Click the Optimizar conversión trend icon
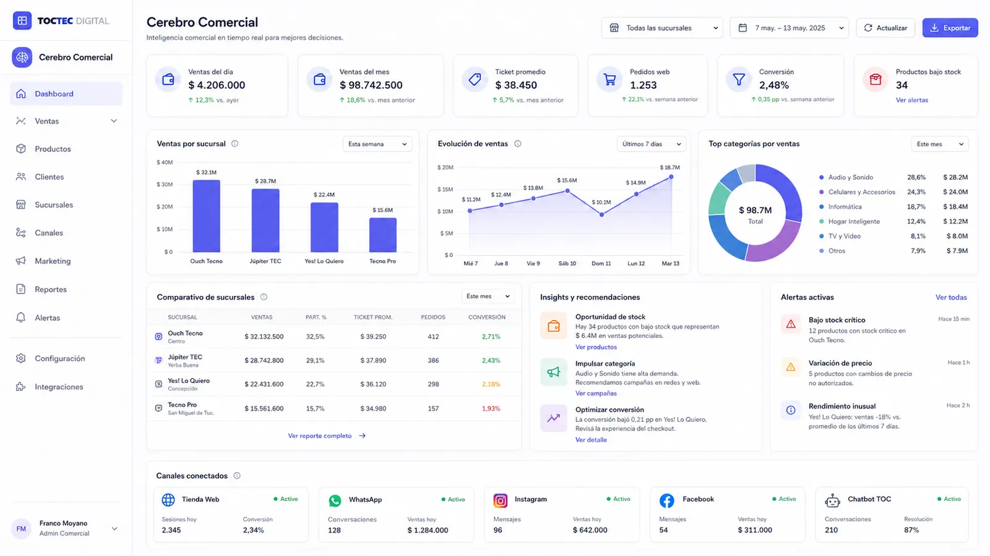 (554, 418)
